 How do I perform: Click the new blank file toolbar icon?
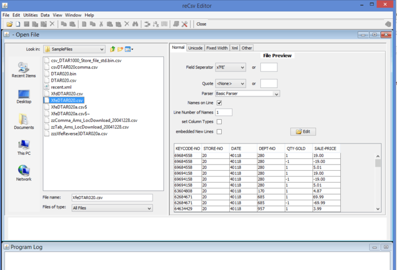18,24
